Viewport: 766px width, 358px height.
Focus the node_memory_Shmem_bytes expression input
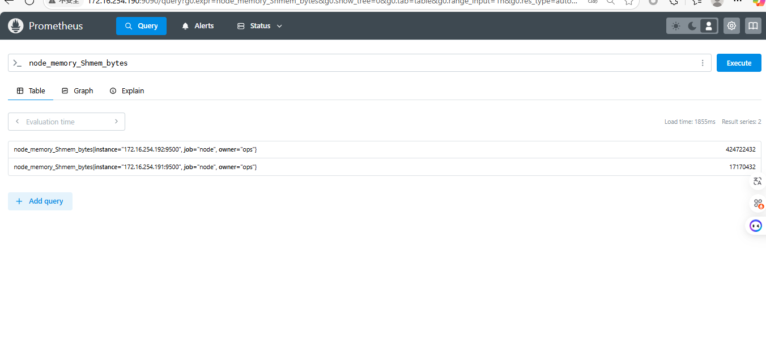tap(360, 63)
